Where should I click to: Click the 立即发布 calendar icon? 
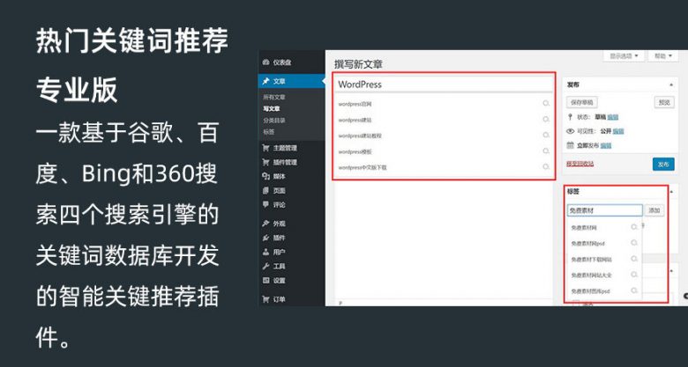570,145
